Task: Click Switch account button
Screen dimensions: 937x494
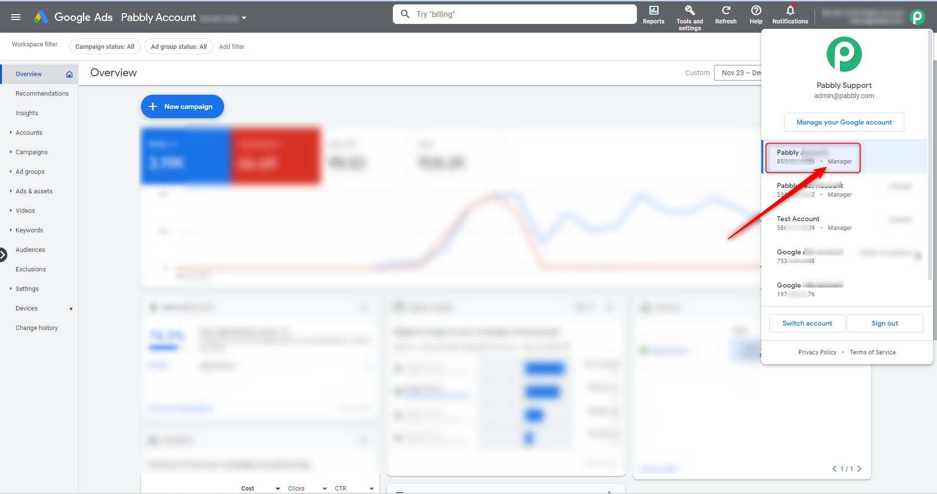Action: [807, 323]
